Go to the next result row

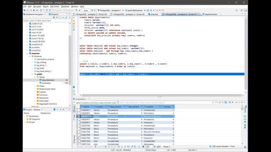click(125, 147)
